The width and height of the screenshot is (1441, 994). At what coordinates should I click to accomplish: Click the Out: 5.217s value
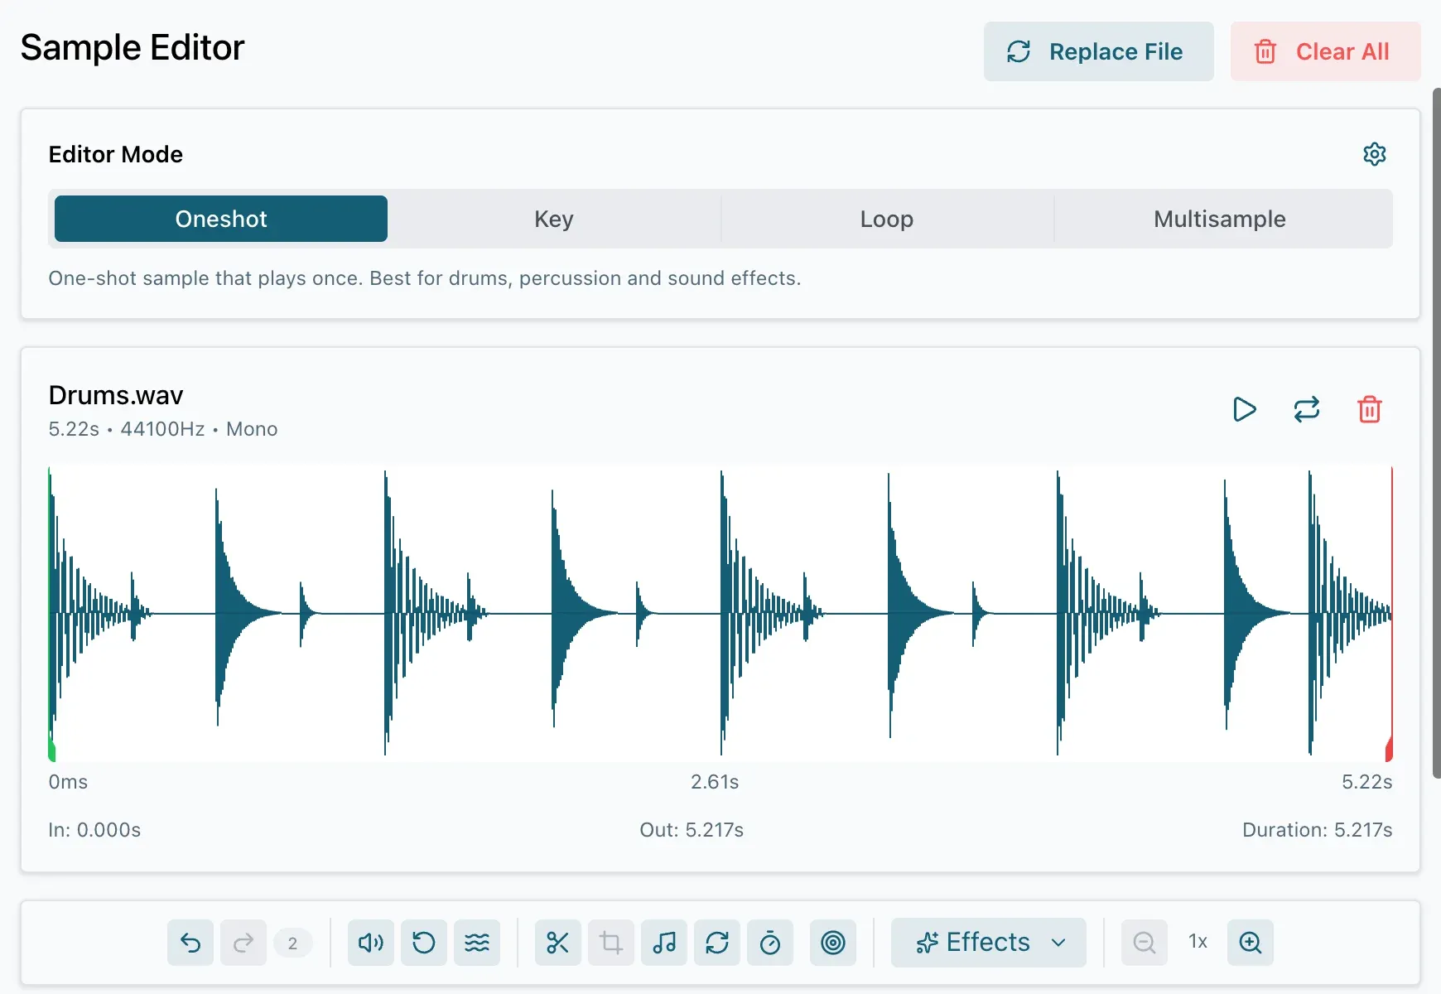tap(692, 830)
